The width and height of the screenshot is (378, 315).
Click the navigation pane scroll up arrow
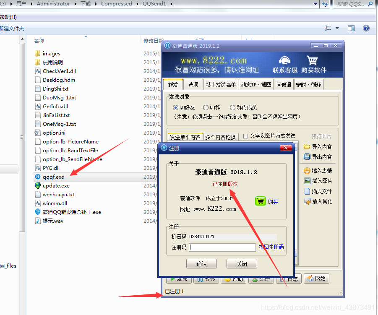[x=22, y=39]
